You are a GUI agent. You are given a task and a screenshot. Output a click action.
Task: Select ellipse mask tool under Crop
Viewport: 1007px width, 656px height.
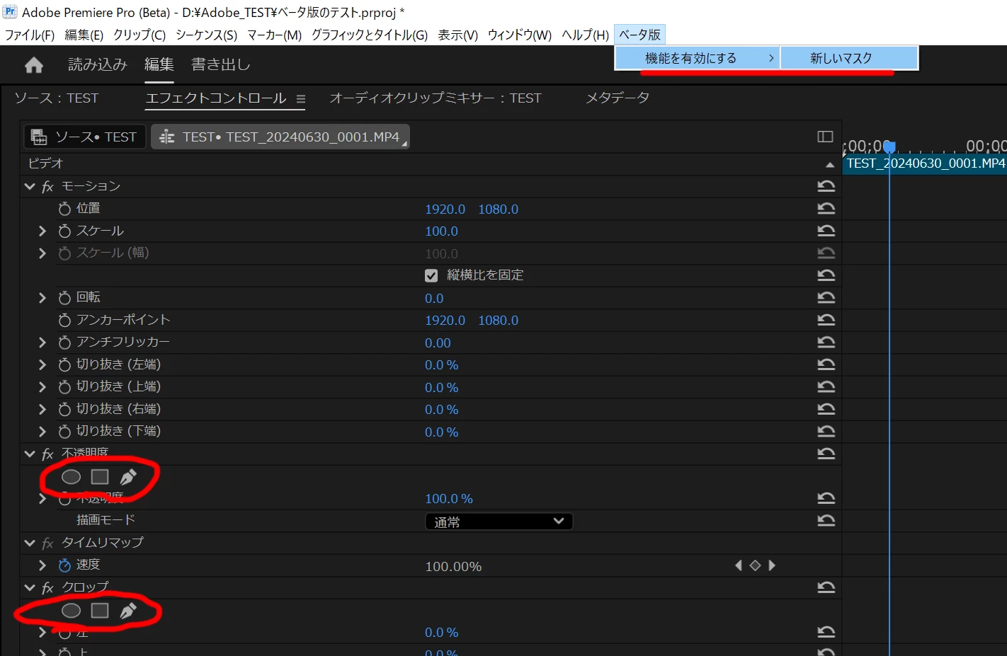(x=72, y=611)
